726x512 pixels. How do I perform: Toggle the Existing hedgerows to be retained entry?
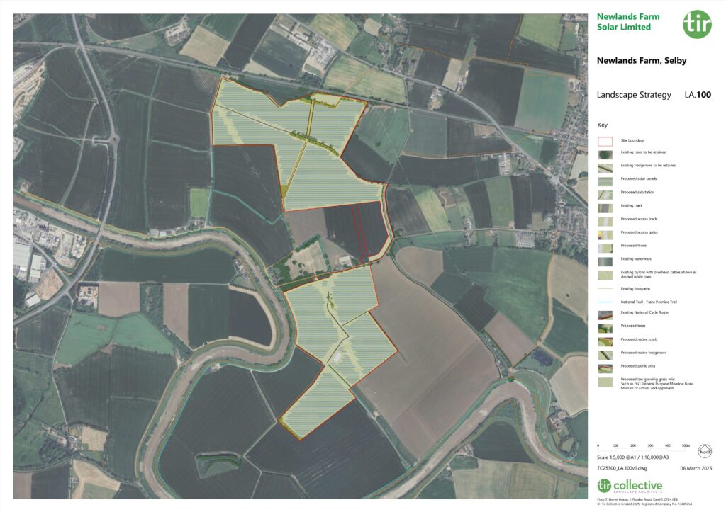pyautogui.click(x=605, y=166)
